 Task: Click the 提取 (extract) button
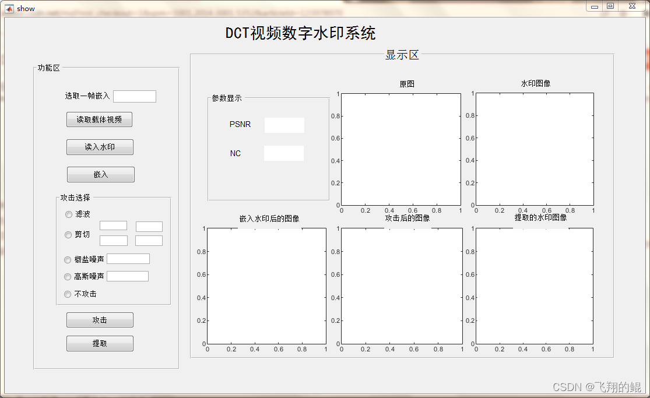coord(99,343)
